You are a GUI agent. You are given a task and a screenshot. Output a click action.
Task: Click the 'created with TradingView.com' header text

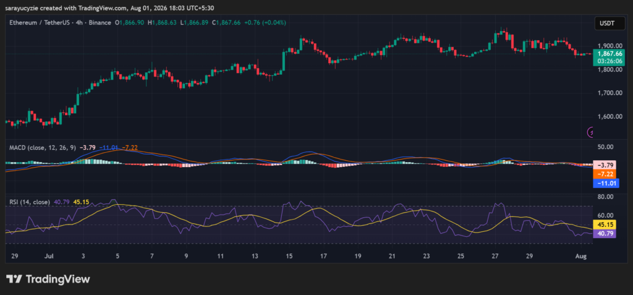pos(83,8)
